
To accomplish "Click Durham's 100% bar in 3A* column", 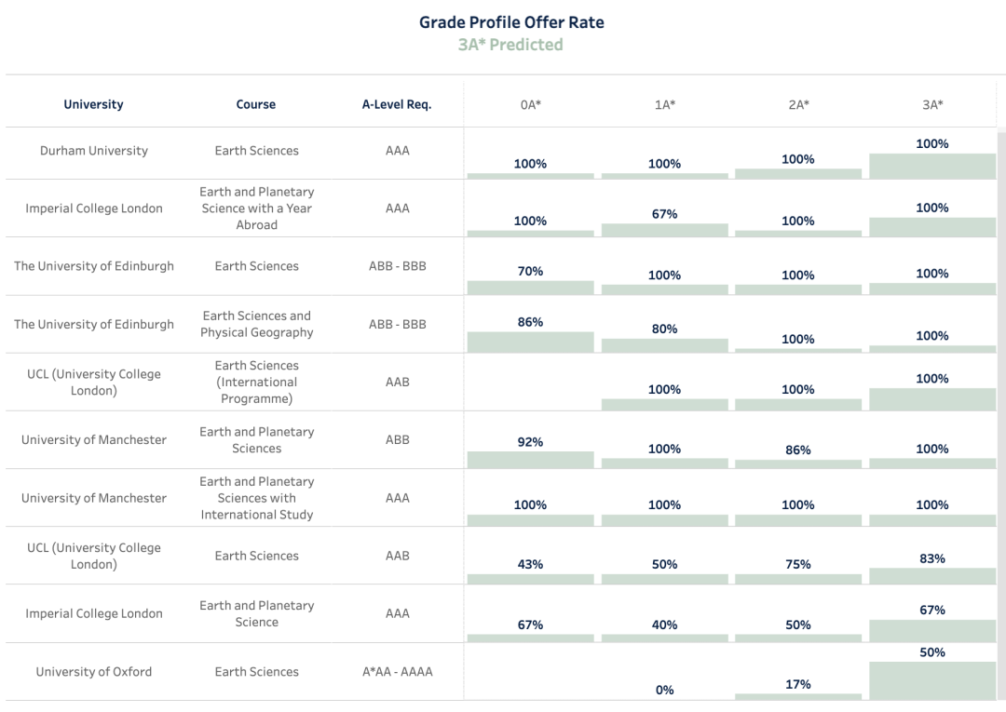I will [x=932, y=166].
